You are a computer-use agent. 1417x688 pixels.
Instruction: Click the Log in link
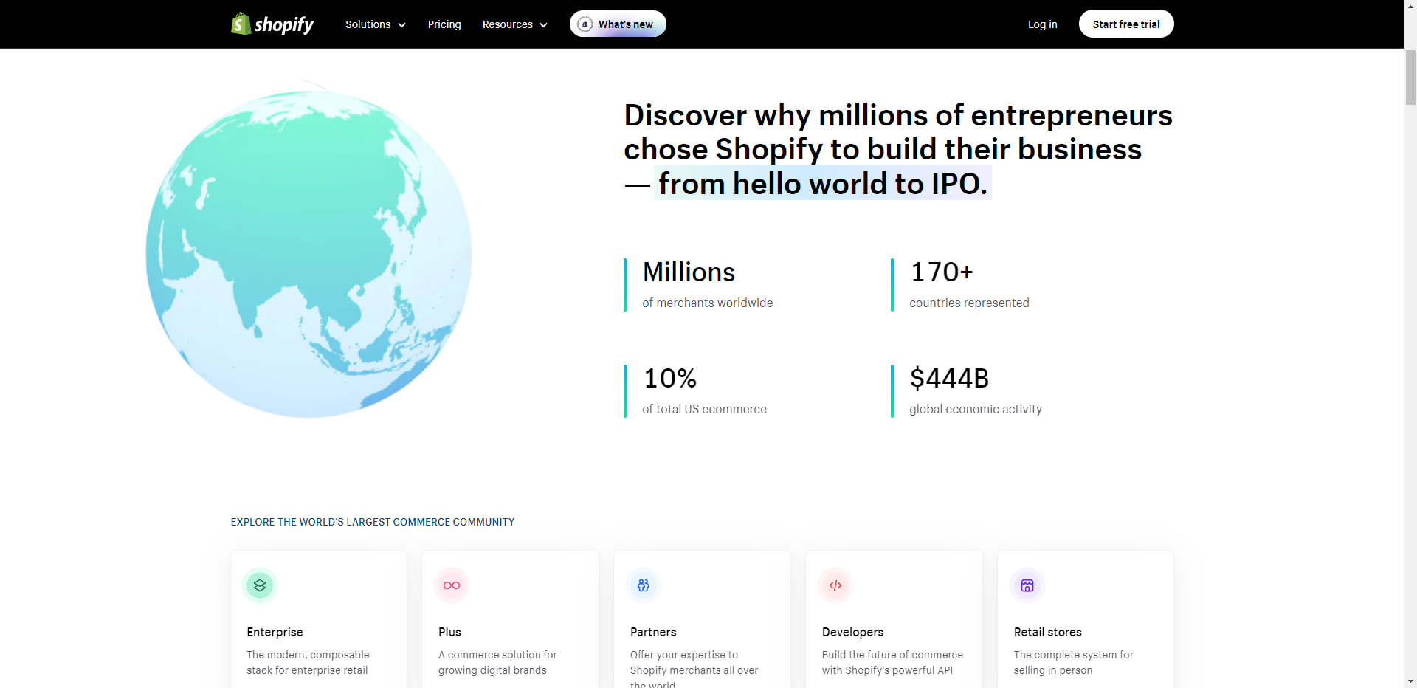pyautogui.click(x=1042, y=24)
